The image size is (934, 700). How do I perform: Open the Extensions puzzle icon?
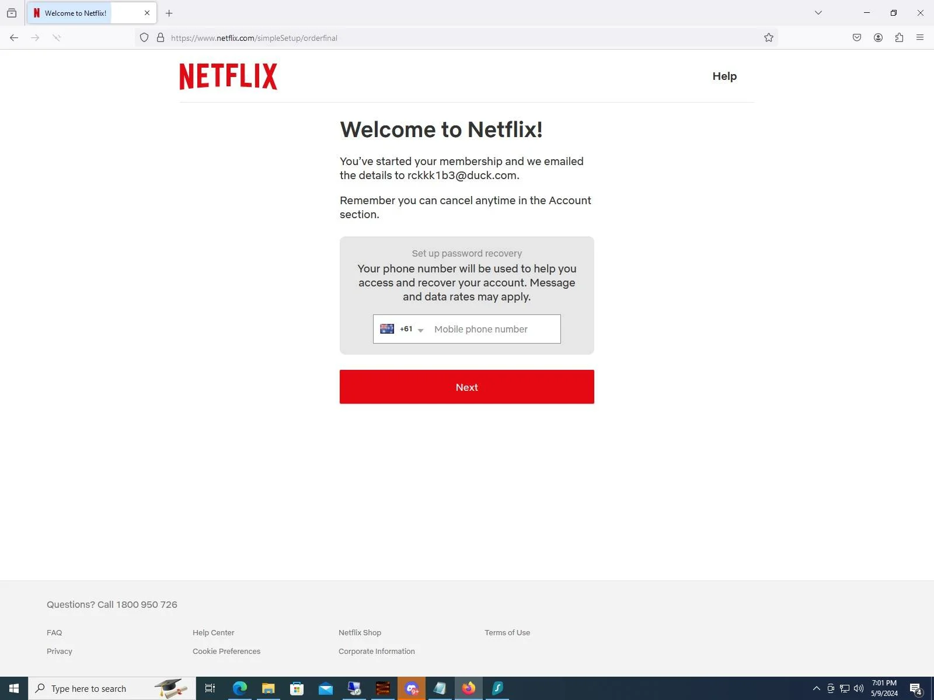(x=899, y=38)
